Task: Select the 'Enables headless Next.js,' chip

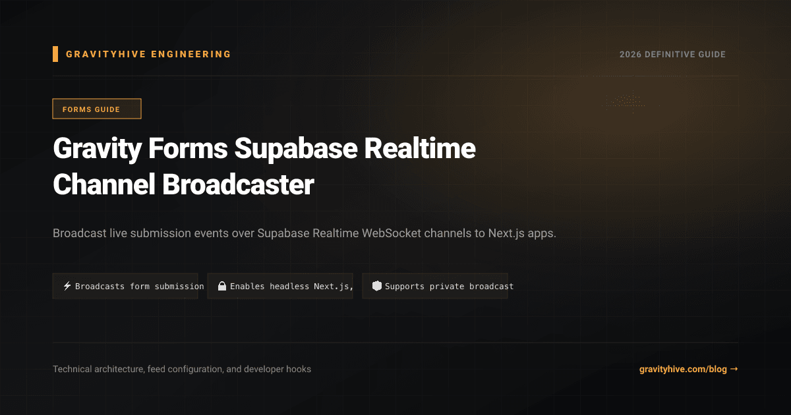Action: pos(280,286)
